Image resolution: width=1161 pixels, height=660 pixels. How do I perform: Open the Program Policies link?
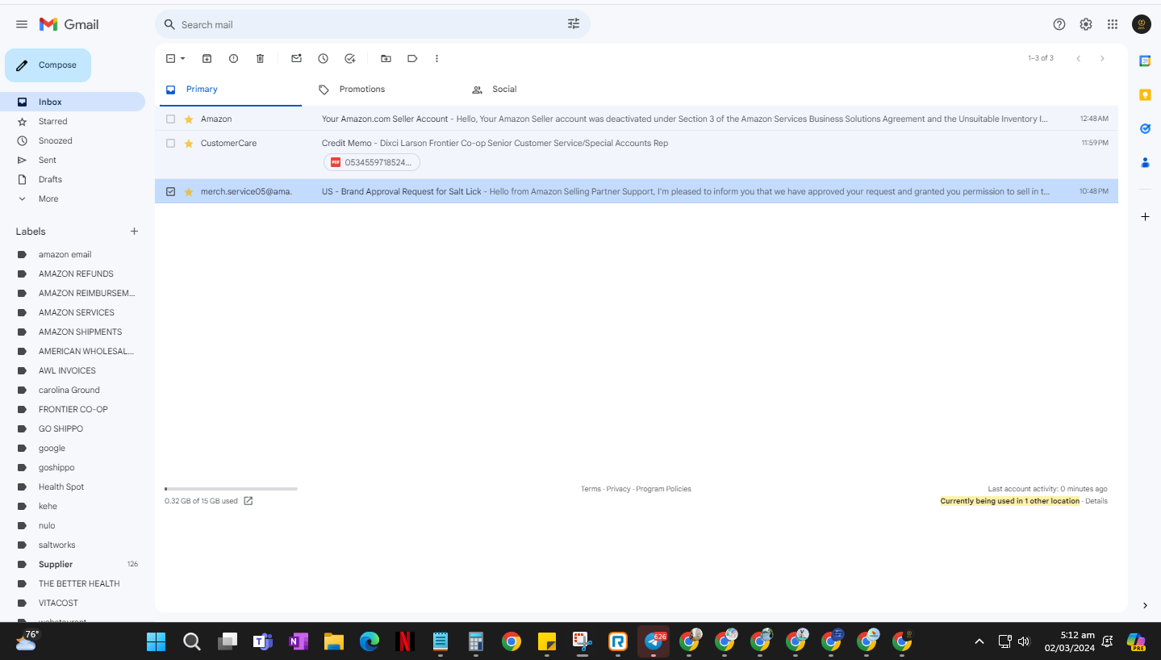click(x=663, y=489)
